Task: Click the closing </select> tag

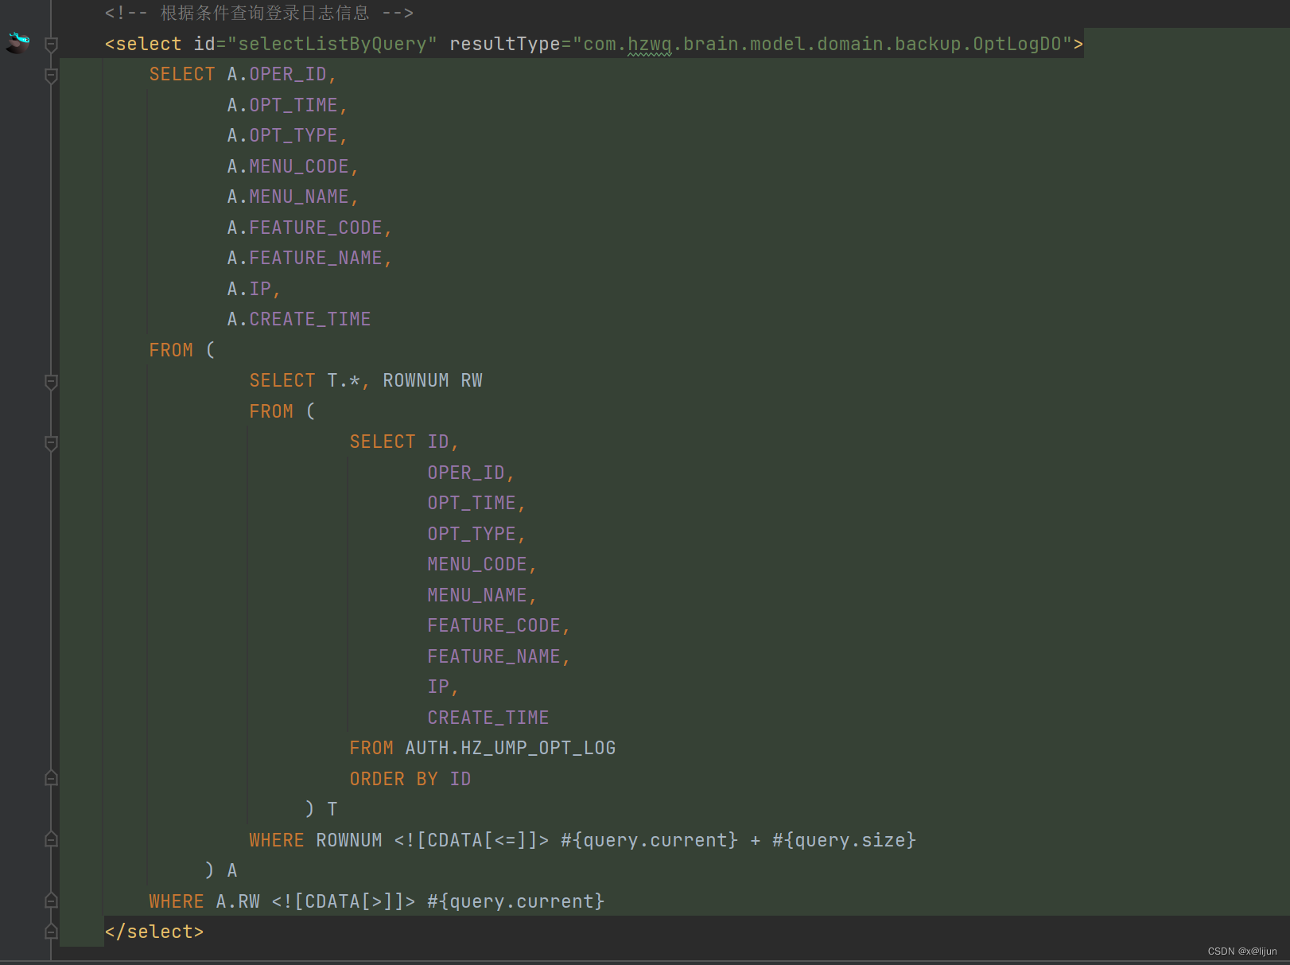Action: click(x=154, y=932)
